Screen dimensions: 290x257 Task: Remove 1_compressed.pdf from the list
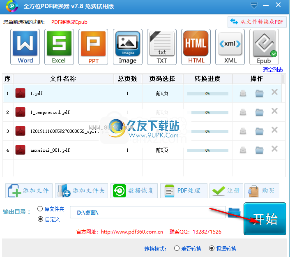point(274,111)
